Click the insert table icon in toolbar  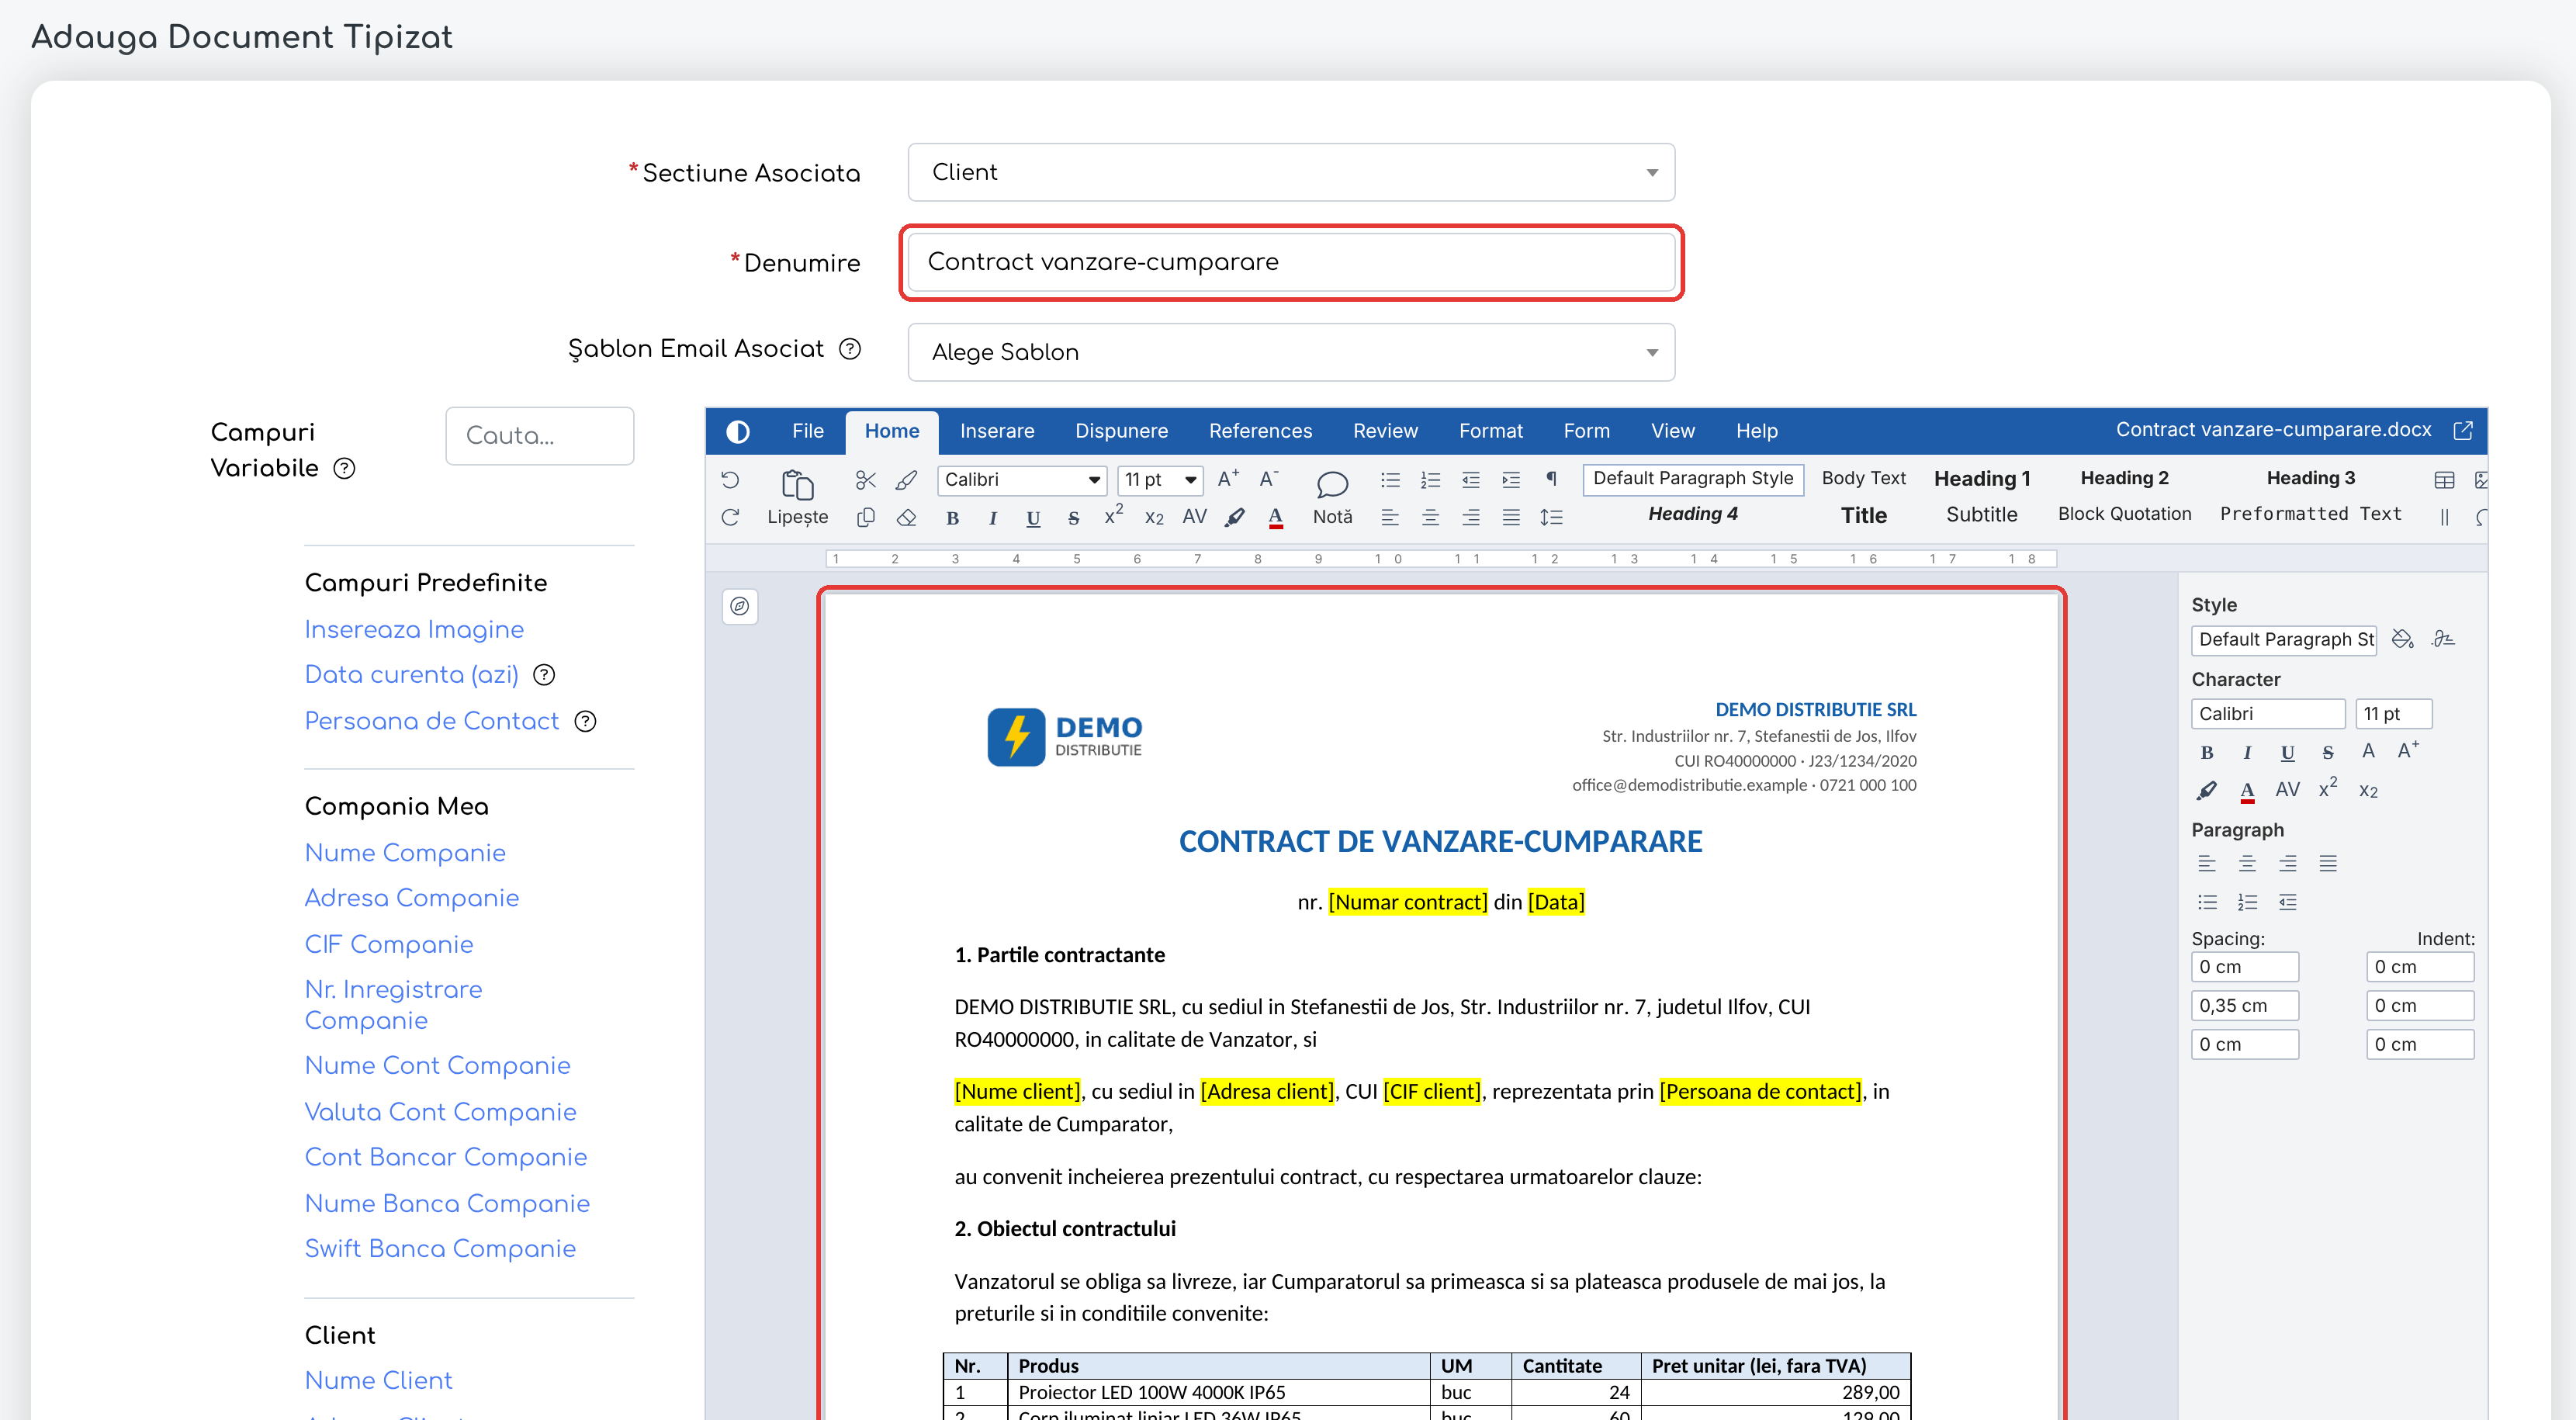(x=2444, y=480)
